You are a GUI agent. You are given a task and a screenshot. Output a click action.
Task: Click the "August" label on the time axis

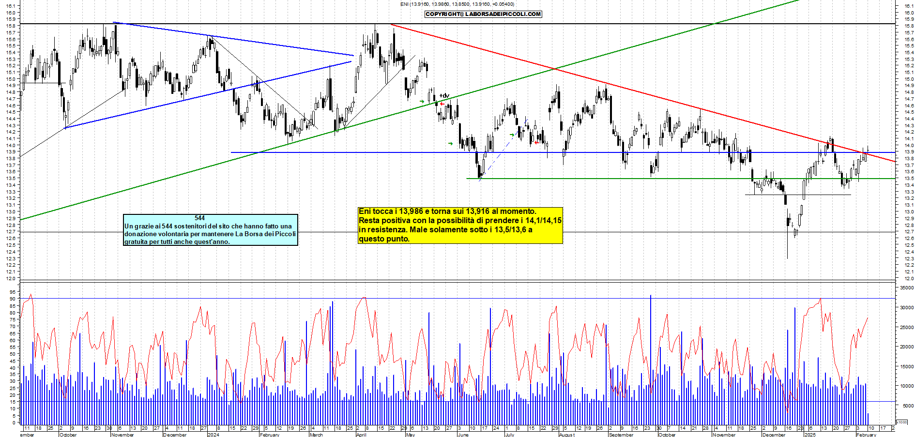567,435
